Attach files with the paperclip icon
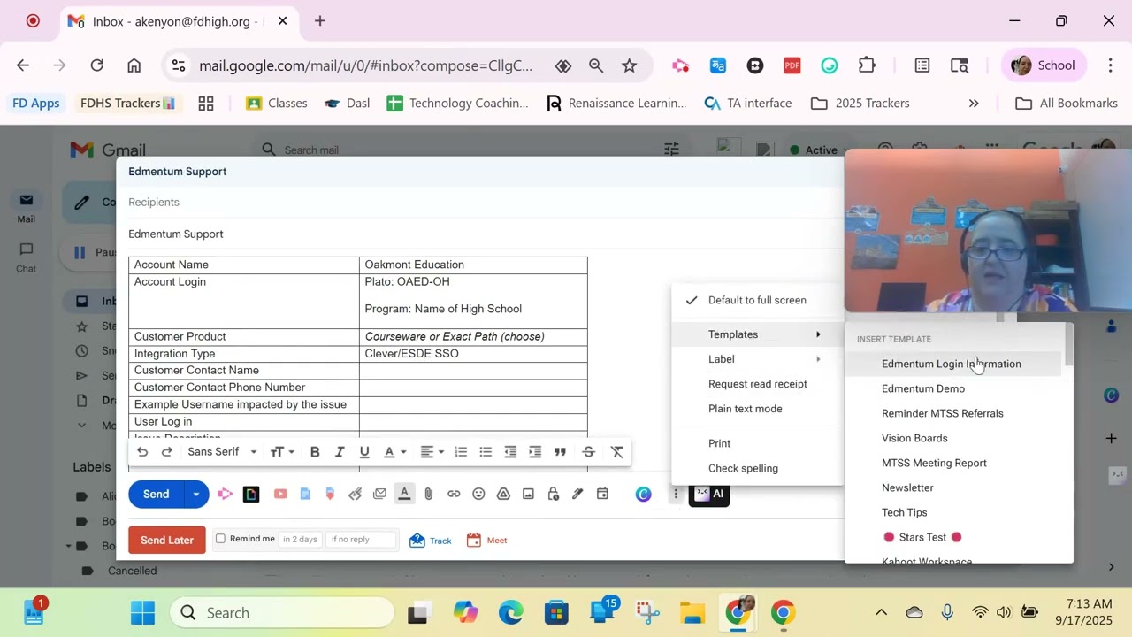This screenshot has width=1132, height=637. click(429, 494)
